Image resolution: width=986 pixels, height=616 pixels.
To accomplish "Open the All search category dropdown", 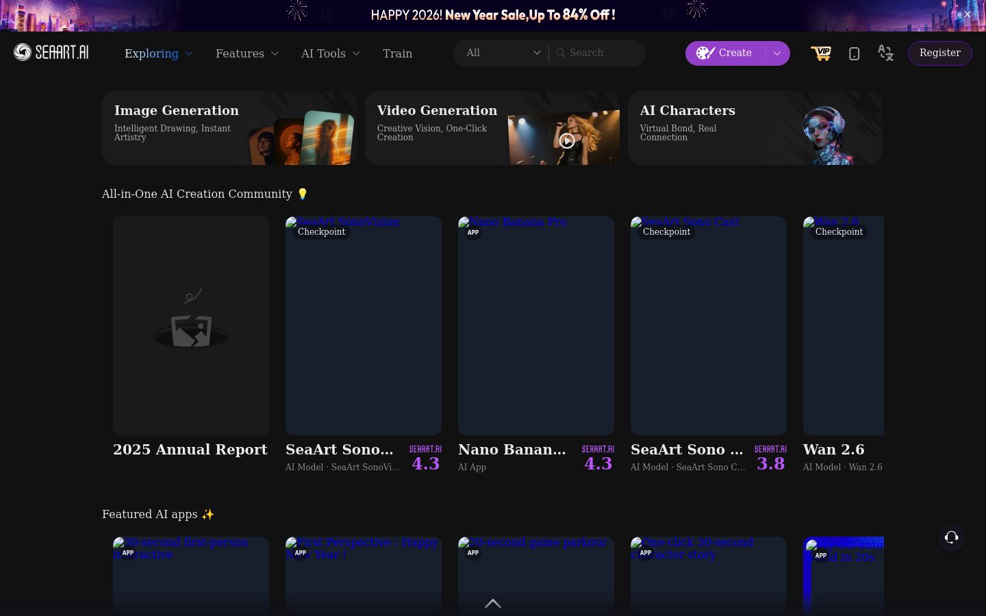I will (503, 53).
